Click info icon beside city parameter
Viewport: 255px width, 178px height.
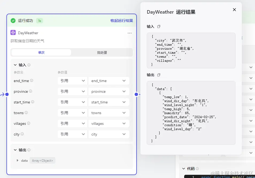pos(22,134)
